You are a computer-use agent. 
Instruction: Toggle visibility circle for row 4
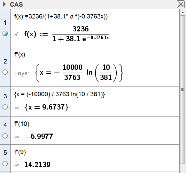coord(5,136)
